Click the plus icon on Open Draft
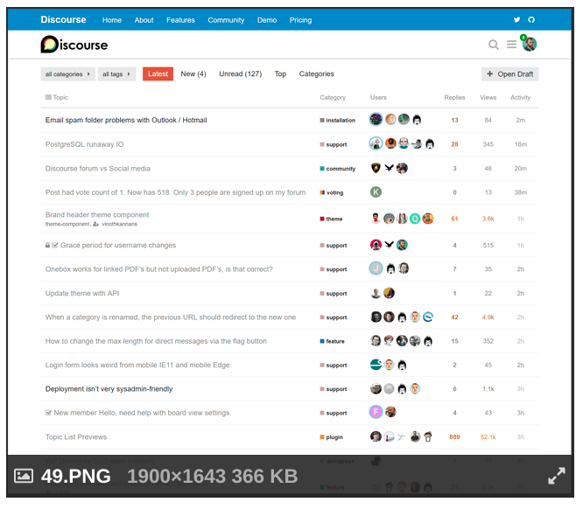Image resolution: width=583 pixels, height=509 pixels. [490, 74]
